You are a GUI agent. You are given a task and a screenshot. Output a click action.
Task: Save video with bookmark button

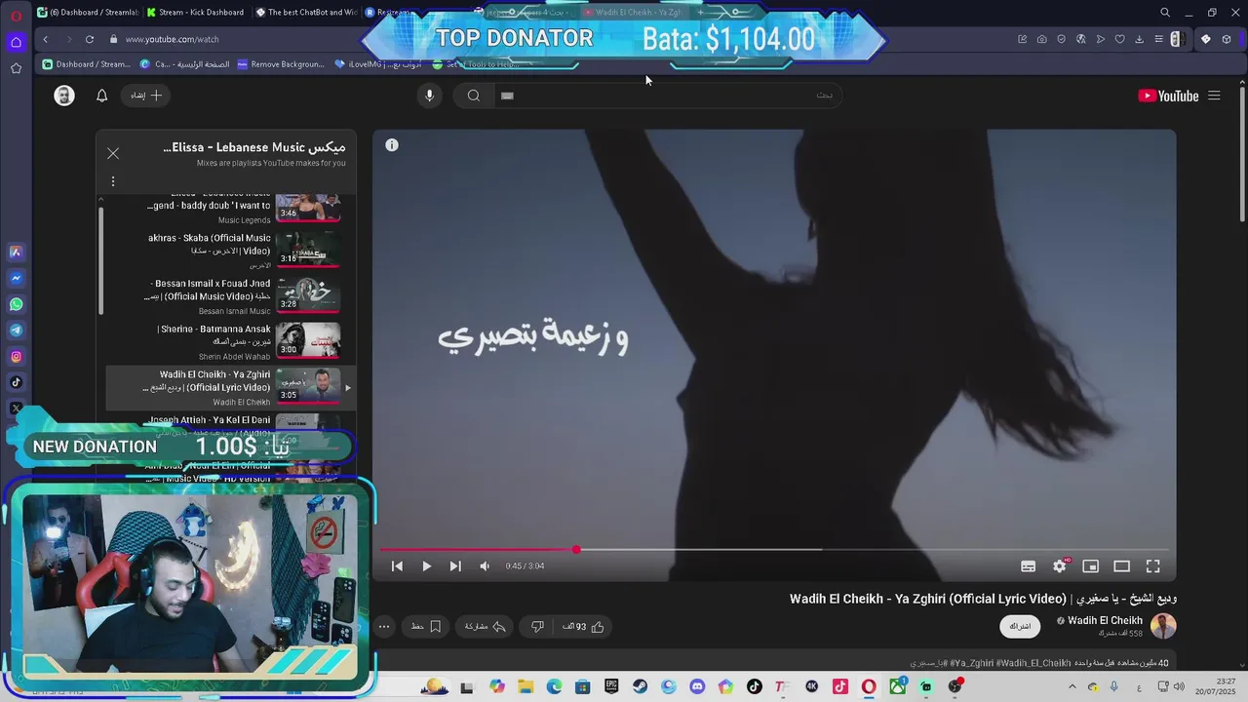(427, 626)
